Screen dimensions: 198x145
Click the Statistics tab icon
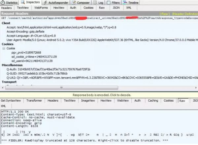3,2
